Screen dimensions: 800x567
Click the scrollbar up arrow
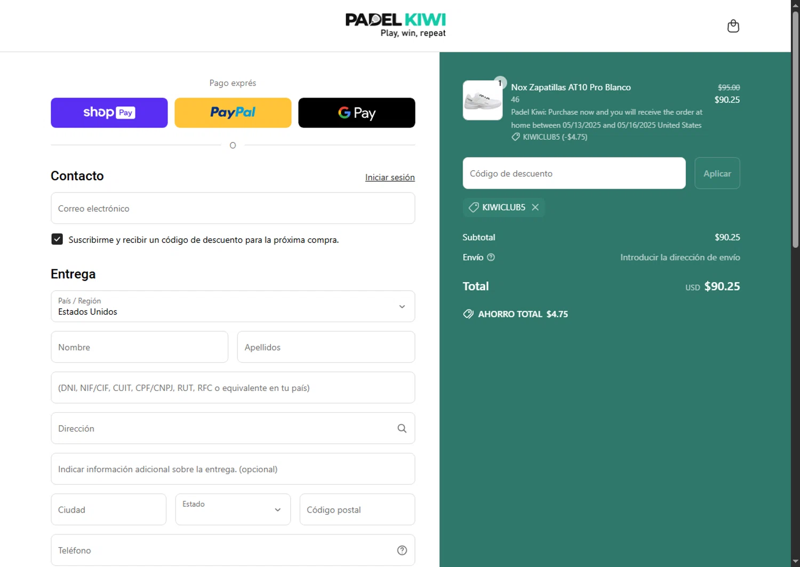[x=795, y=4]
